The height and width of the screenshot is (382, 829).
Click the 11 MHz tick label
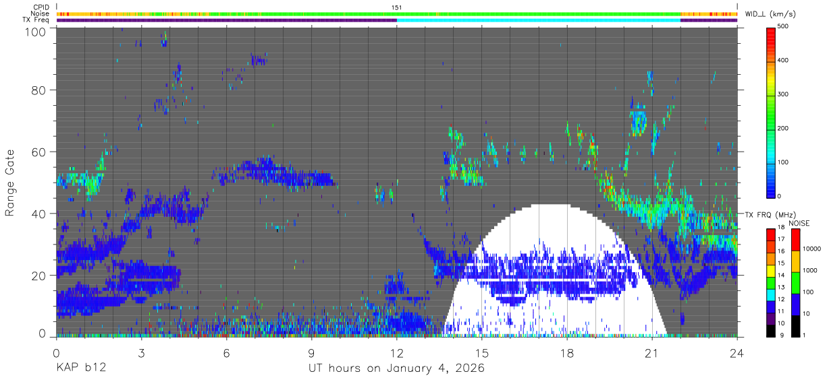pos(780,311)
